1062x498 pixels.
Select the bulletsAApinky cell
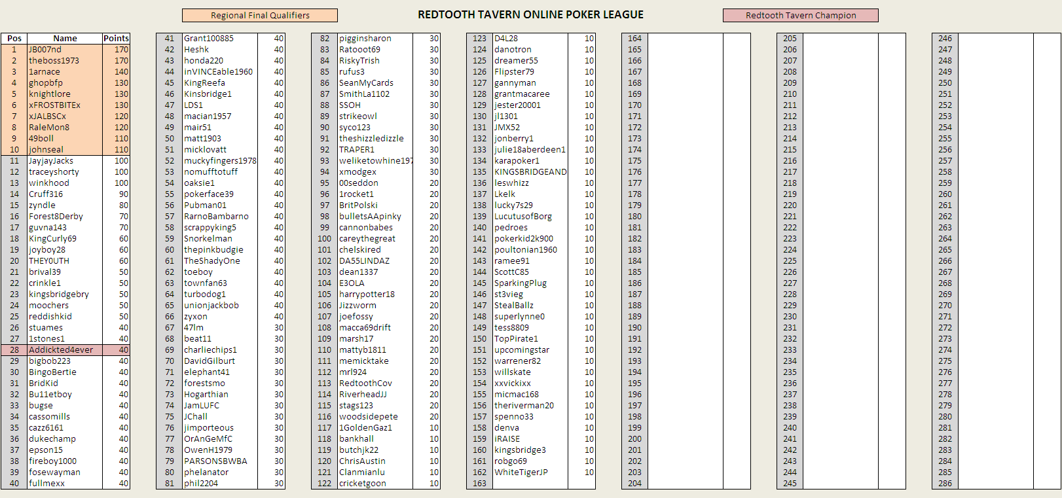pyautogui.click(x=375, y=217)
